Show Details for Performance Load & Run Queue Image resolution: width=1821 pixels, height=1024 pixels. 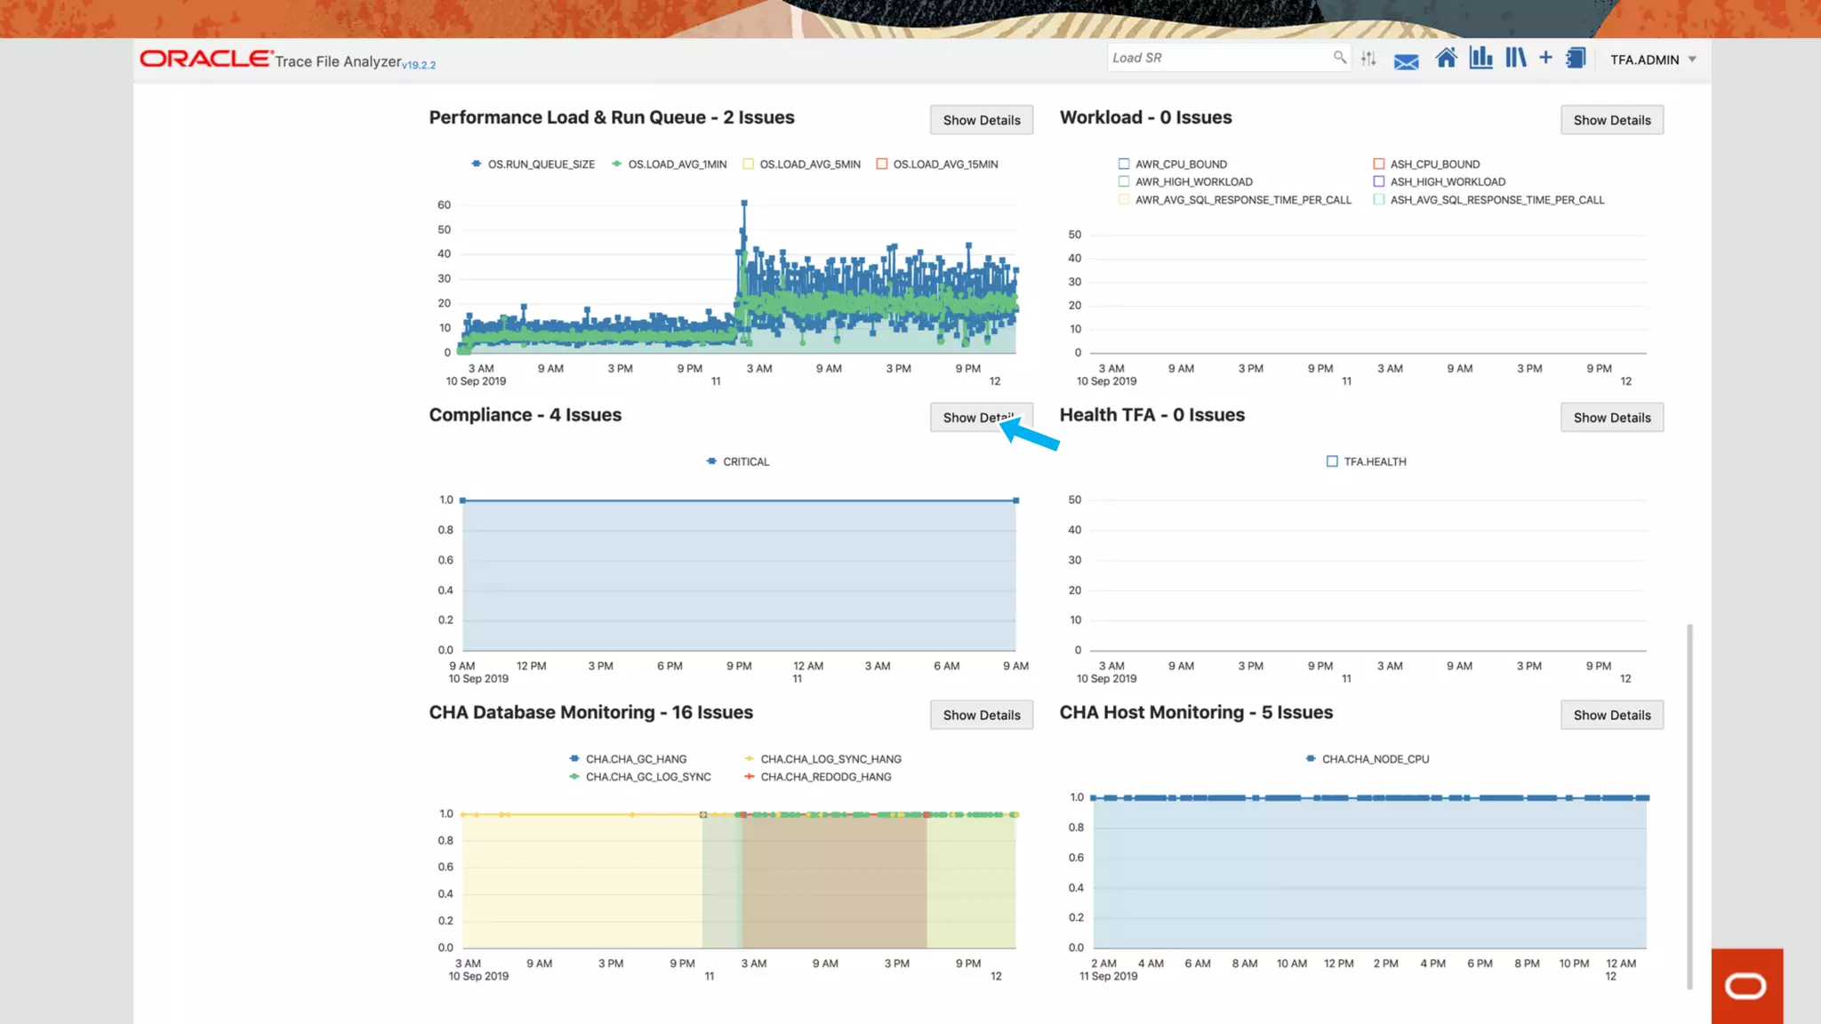click(x=981, y=120)
